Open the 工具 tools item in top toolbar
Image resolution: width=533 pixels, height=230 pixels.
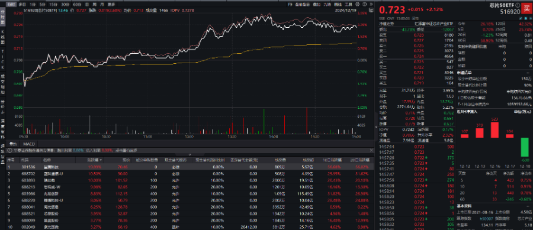point(348,4)
